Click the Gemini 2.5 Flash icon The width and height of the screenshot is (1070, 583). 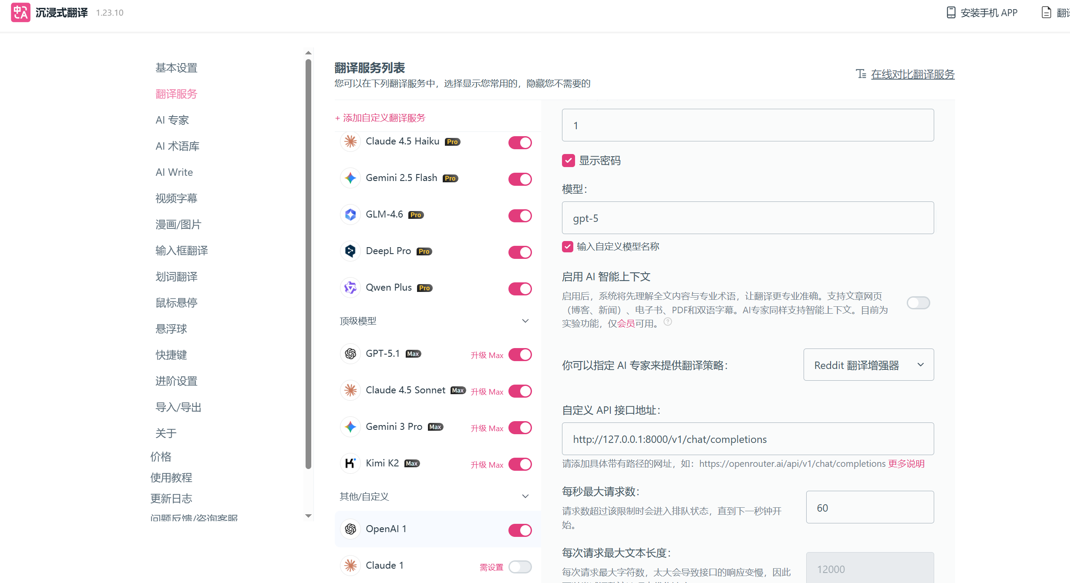(x=350, y=178)
